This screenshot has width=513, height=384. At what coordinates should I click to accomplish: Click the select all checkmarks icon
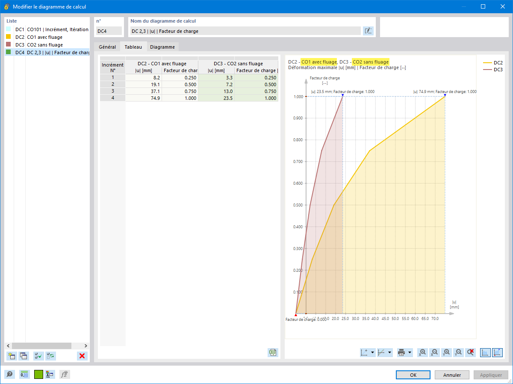click(x=39, y=356)
